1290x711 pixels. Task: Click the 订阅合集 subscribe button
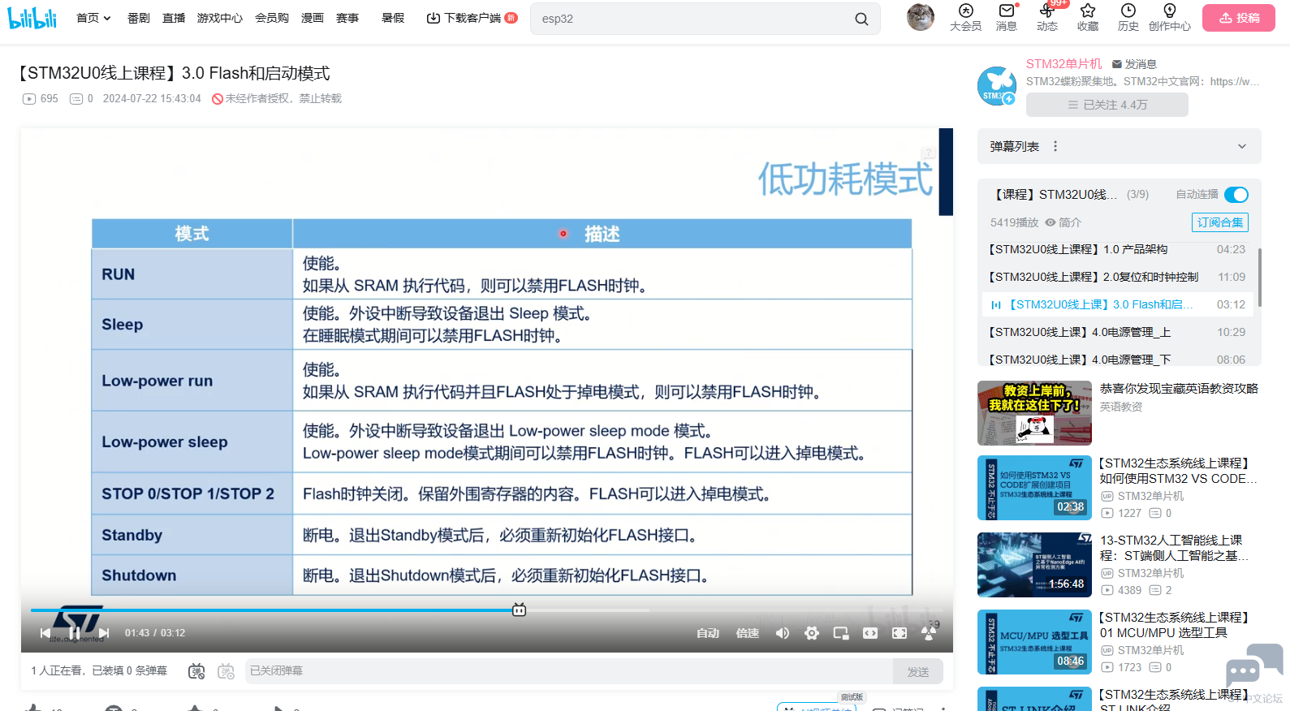1220,222
